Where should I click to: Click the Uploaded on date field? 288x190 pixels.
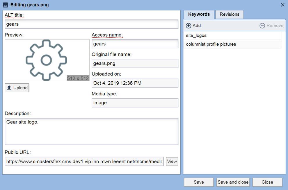coord(135,83)
